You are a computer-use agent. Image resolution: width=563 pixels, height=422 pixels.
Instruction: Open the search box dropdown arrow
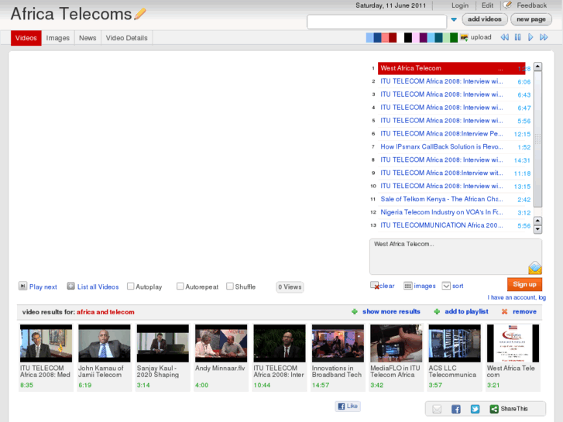pyautogui.click(x=454, y=19)
